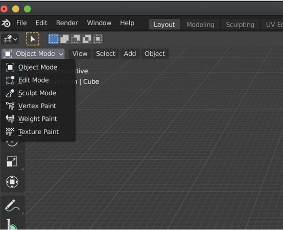283x230 pixels.
Task: Switch to the Modeling workspace tab
Action: pos(200,25)
